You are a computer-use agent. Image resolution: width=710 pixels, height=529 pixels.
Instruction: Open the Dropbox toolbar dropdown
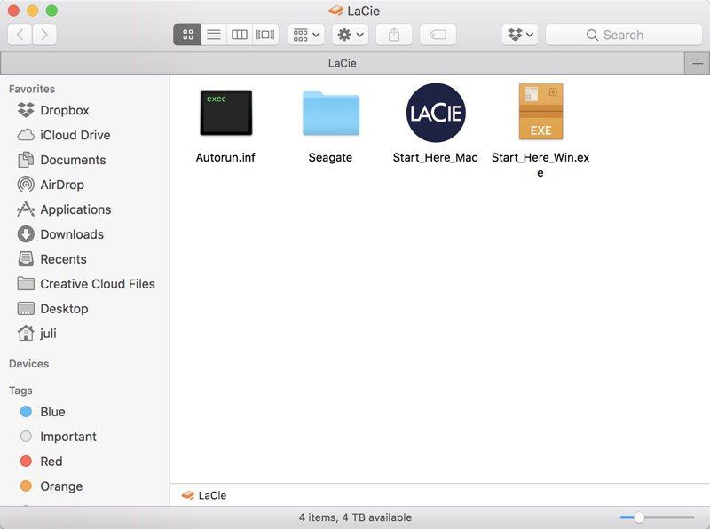[x=520, y=35]
